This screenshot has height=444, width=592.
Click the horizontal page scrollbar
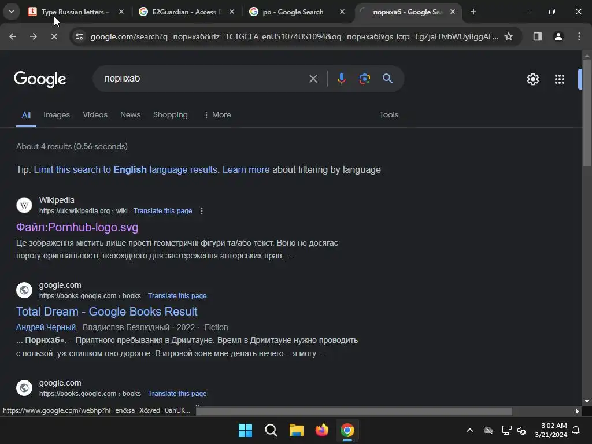tap(354, 411)
